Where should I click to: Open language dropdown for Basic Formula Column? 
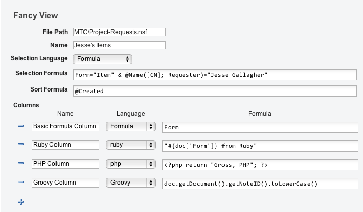click(x=130, y=126)
